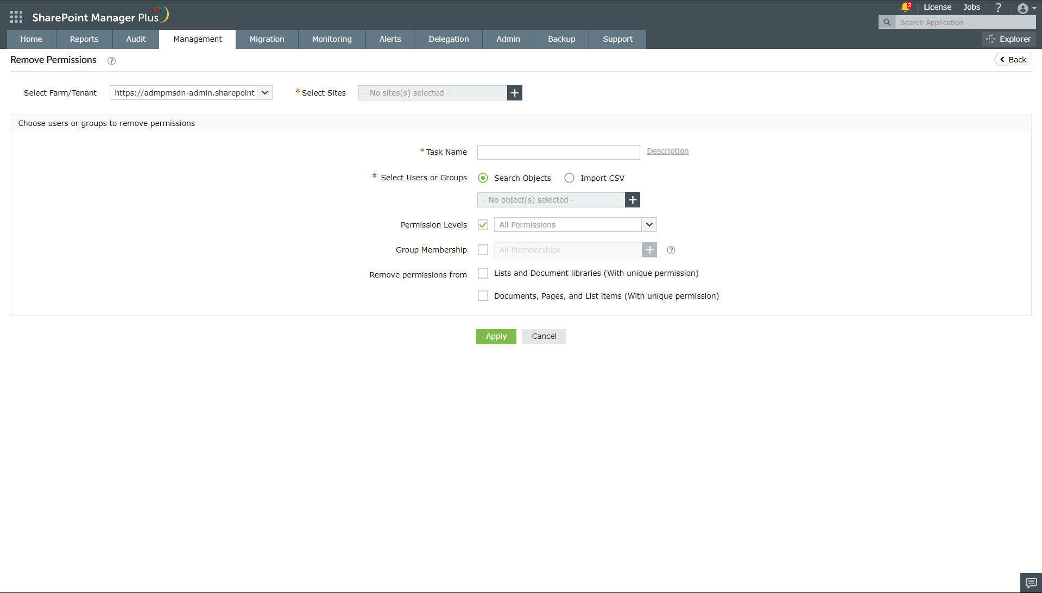Open the Support tab
The width and height of the screenshot is (1042, 593).
[x=618, y=39]
